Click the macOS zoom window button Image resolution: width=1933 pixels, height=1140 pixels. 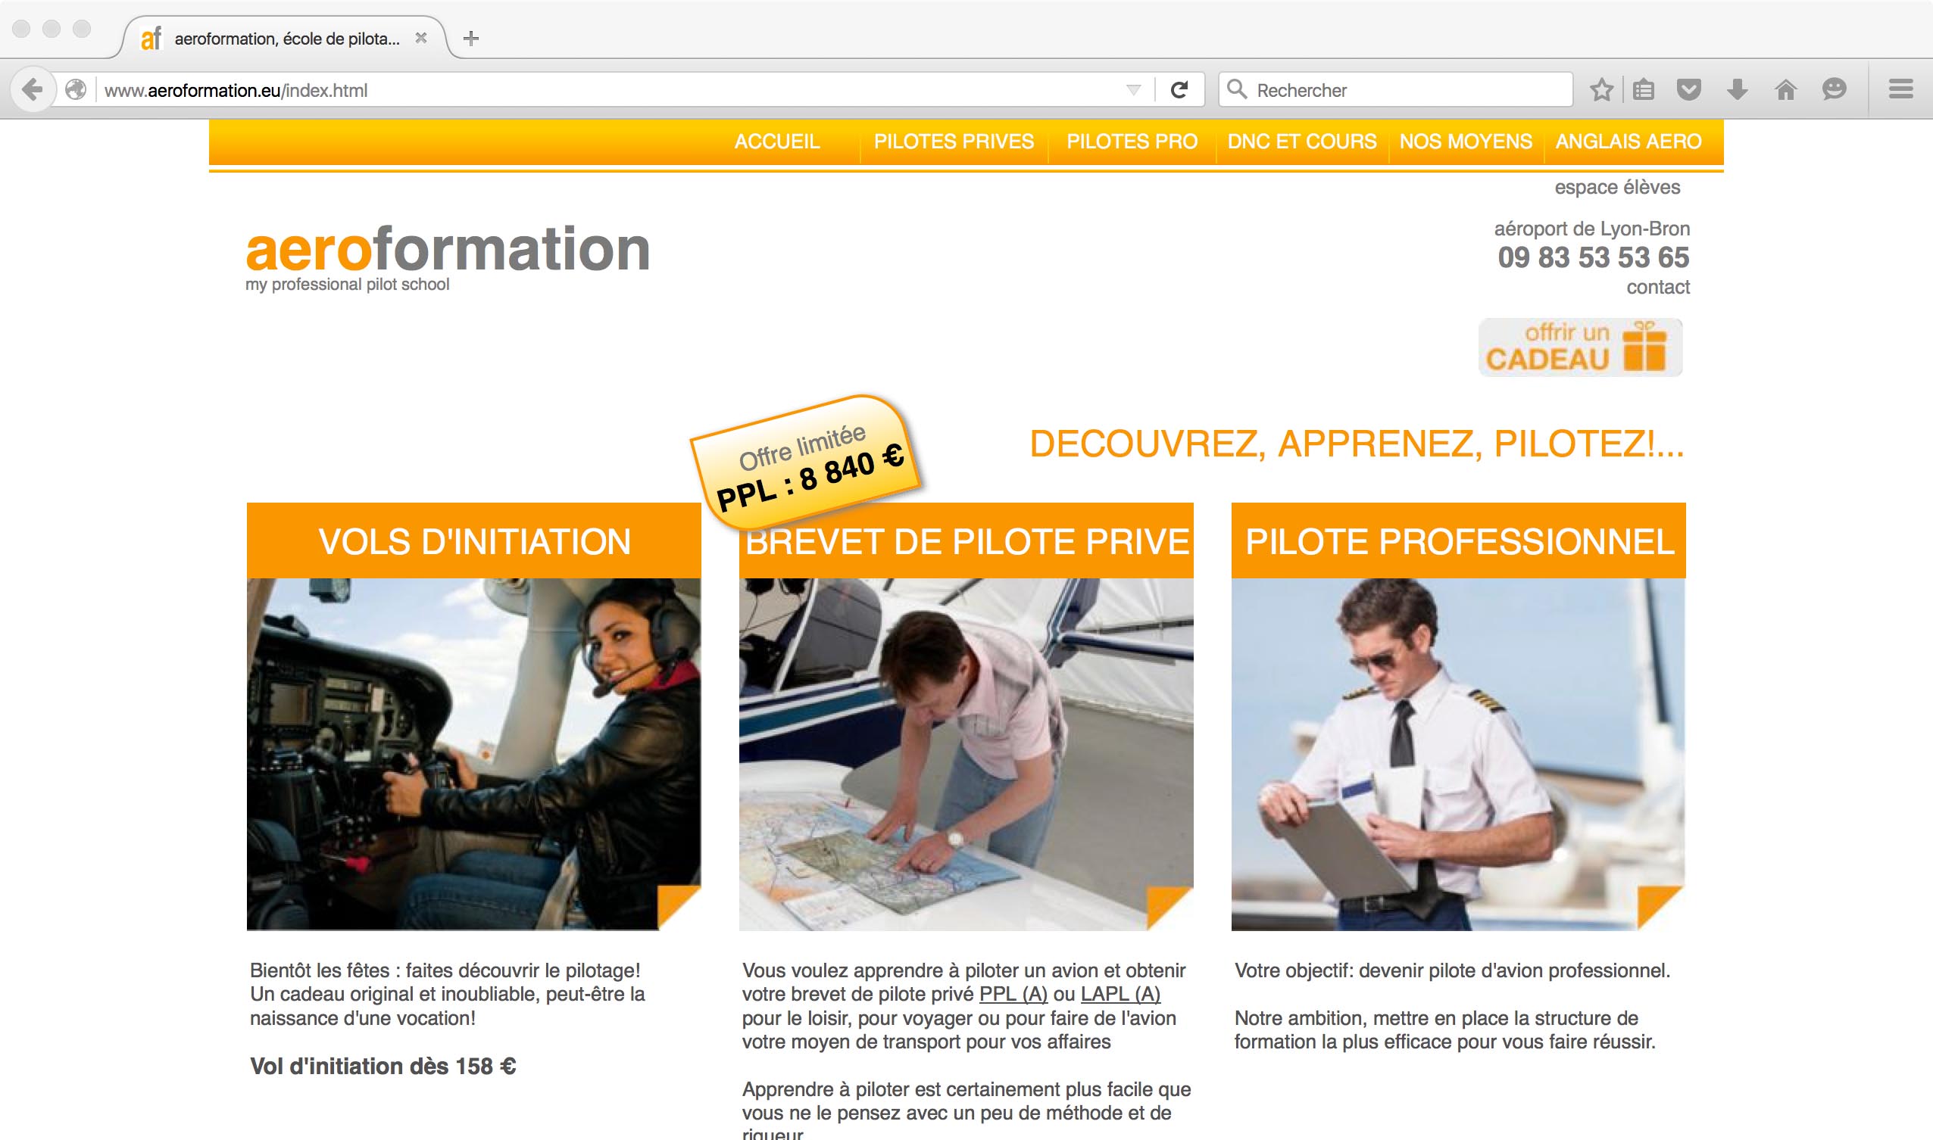tap(82, 29)
